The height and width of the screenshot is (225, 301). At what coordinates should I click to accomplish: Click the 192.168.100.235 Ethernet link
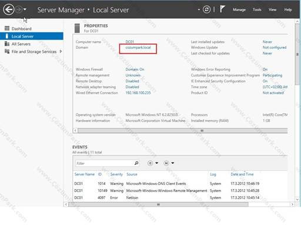(x=138, y=93)
